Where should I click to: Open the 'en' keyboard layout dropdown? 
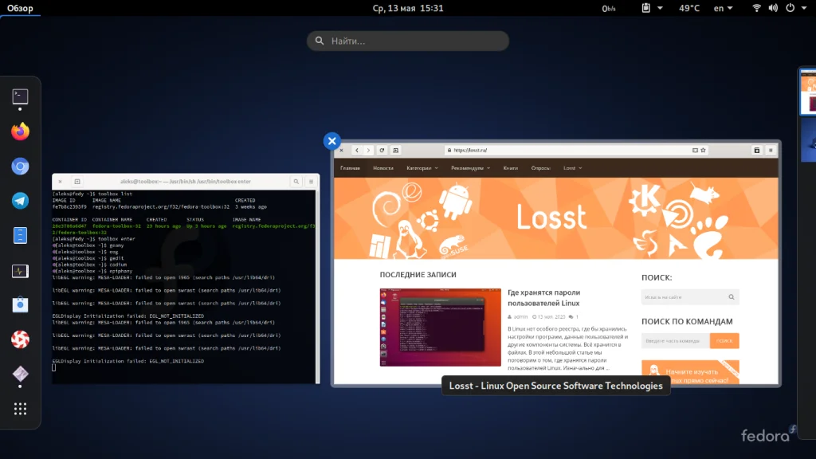point(723,8)
